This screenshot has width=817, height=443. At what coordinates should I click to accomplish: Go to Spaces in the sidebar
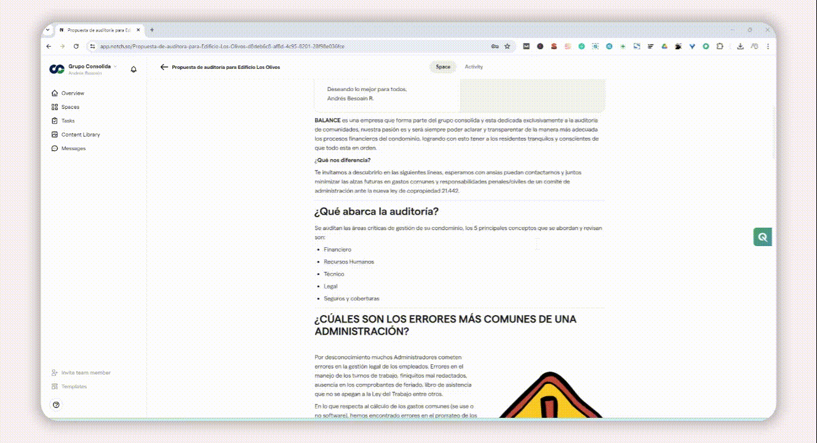tap(70, 107)
